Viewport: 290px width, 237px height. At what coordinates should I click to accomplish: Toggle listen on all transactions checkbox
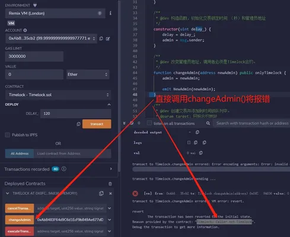[149, 123]
